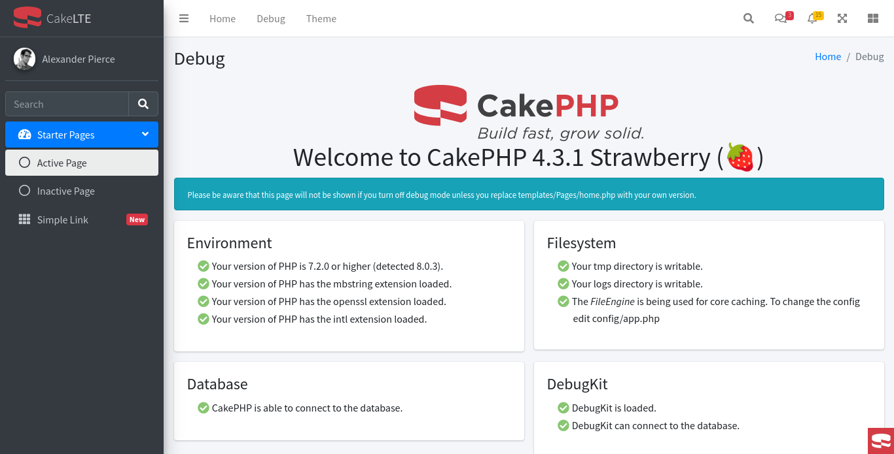Click the Debug page title
This screenshot has height=454, width=894.
200,59
